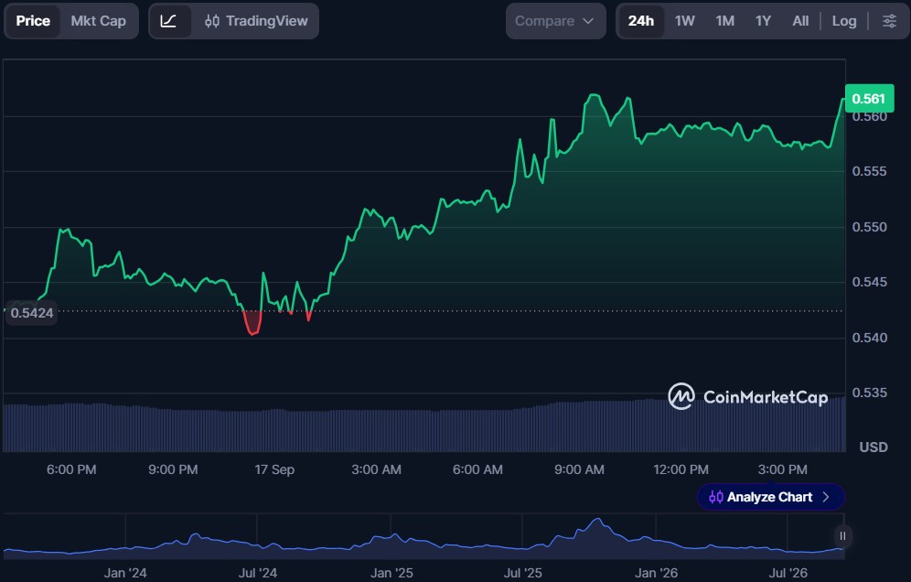Click the chevron arrow in Analyze Chart
The height and width of the screenshot is (582, 911).
point(826,497)
